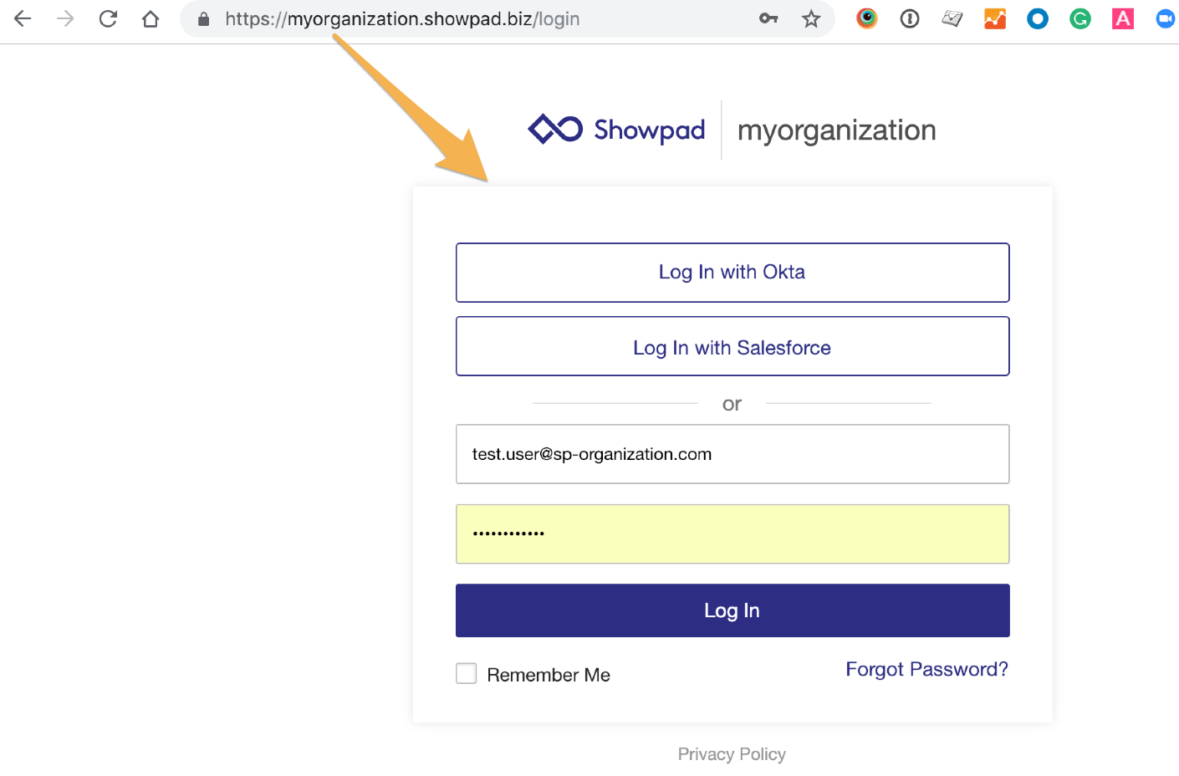The width and height of the screenshot is (1179, 776).
Task: View site security via the padlock icon
Action: pos(203,18)
